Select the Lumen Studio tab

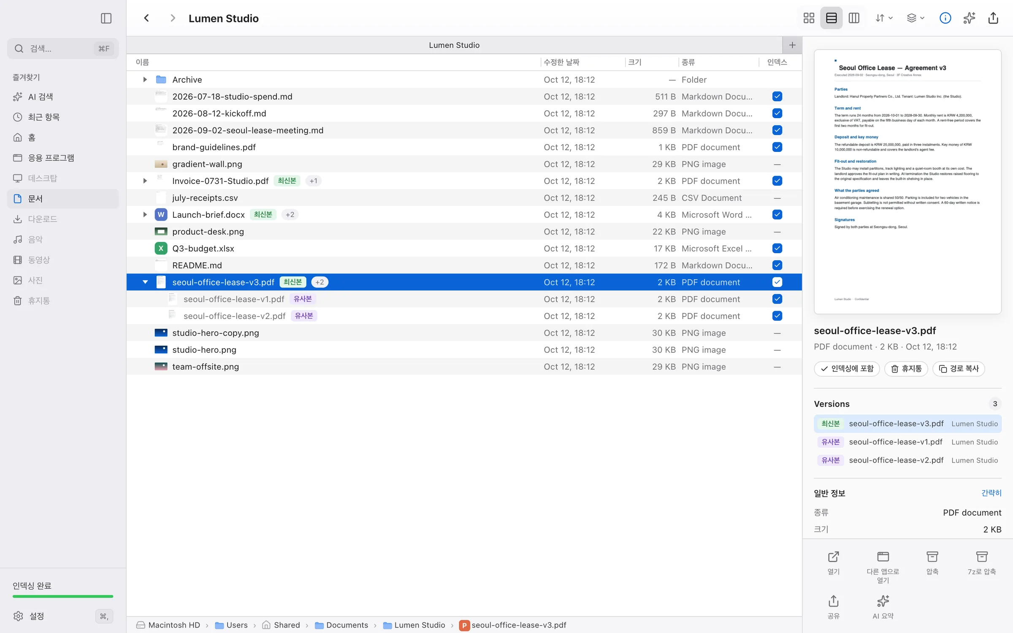pyautogui.click(x=454, y=45)
